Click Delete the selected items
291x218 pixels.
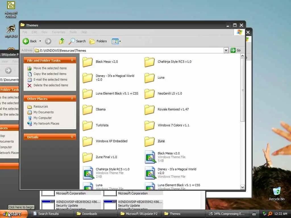[48, 85]
